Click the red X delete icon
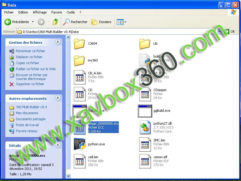The height and width of the screenshot is (181, 241). click(11, 84)
